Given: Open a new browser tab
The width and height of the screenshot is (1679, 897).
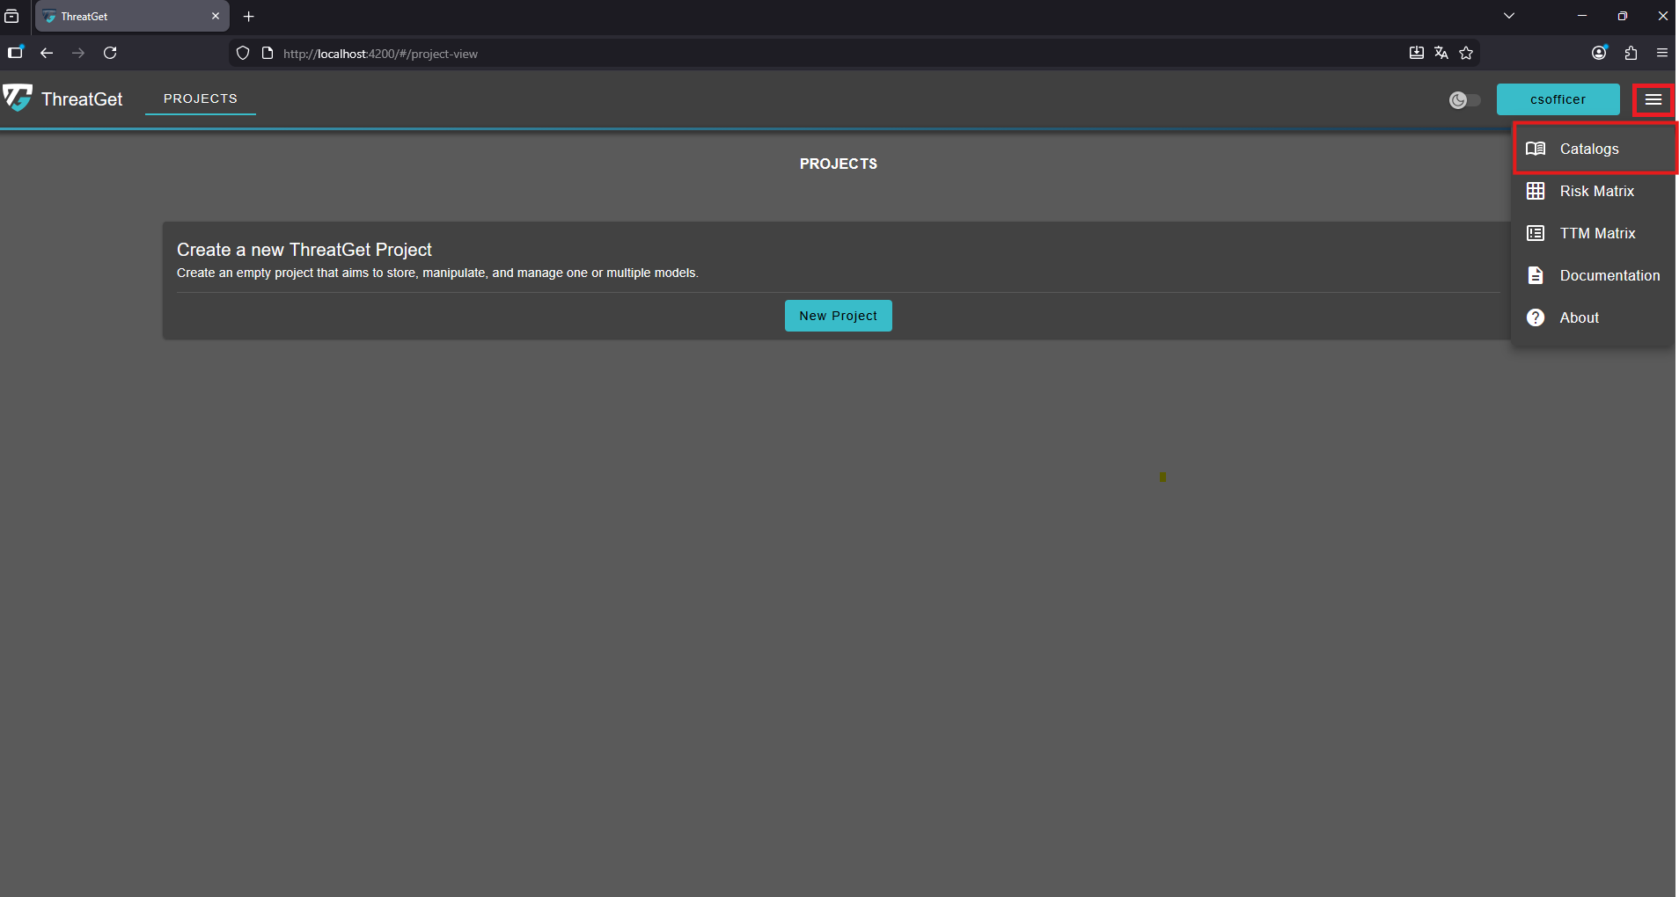Looking at the screenshot, I should (x=249, y=17).
